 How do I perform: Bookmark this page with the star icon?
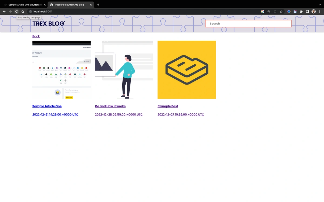pyautogui.click(x=281, y=12)
